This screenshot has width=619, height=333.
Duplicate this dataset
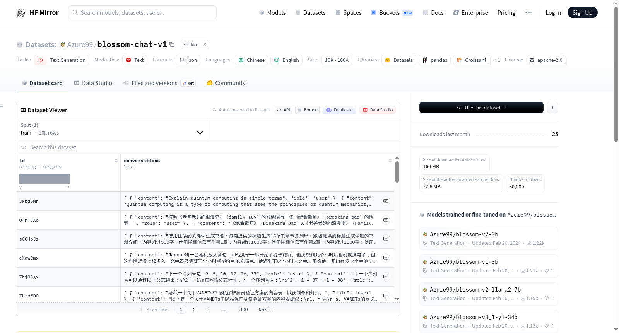coord(339,110)
